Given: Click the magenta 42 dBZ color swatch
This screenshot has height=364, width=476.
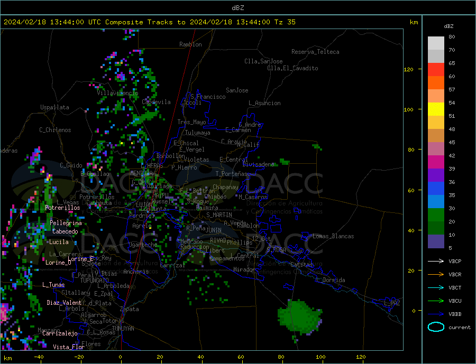Looking at the screenshot, I should (436, 162).
